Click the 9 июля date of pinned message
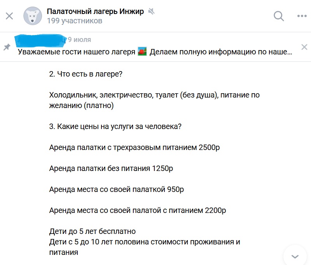 pyautogui.click(x=79, y=40)
